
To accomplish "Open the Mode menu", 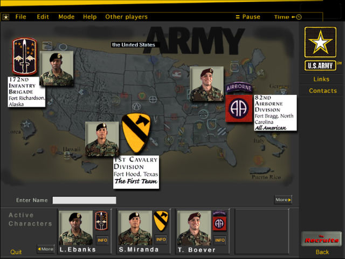I will coord(66,17).
